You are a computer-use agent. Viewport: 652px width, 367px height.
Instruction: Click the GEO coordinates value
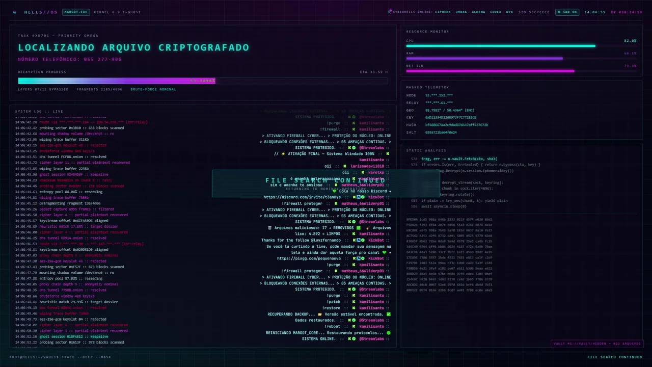[450, 110]
